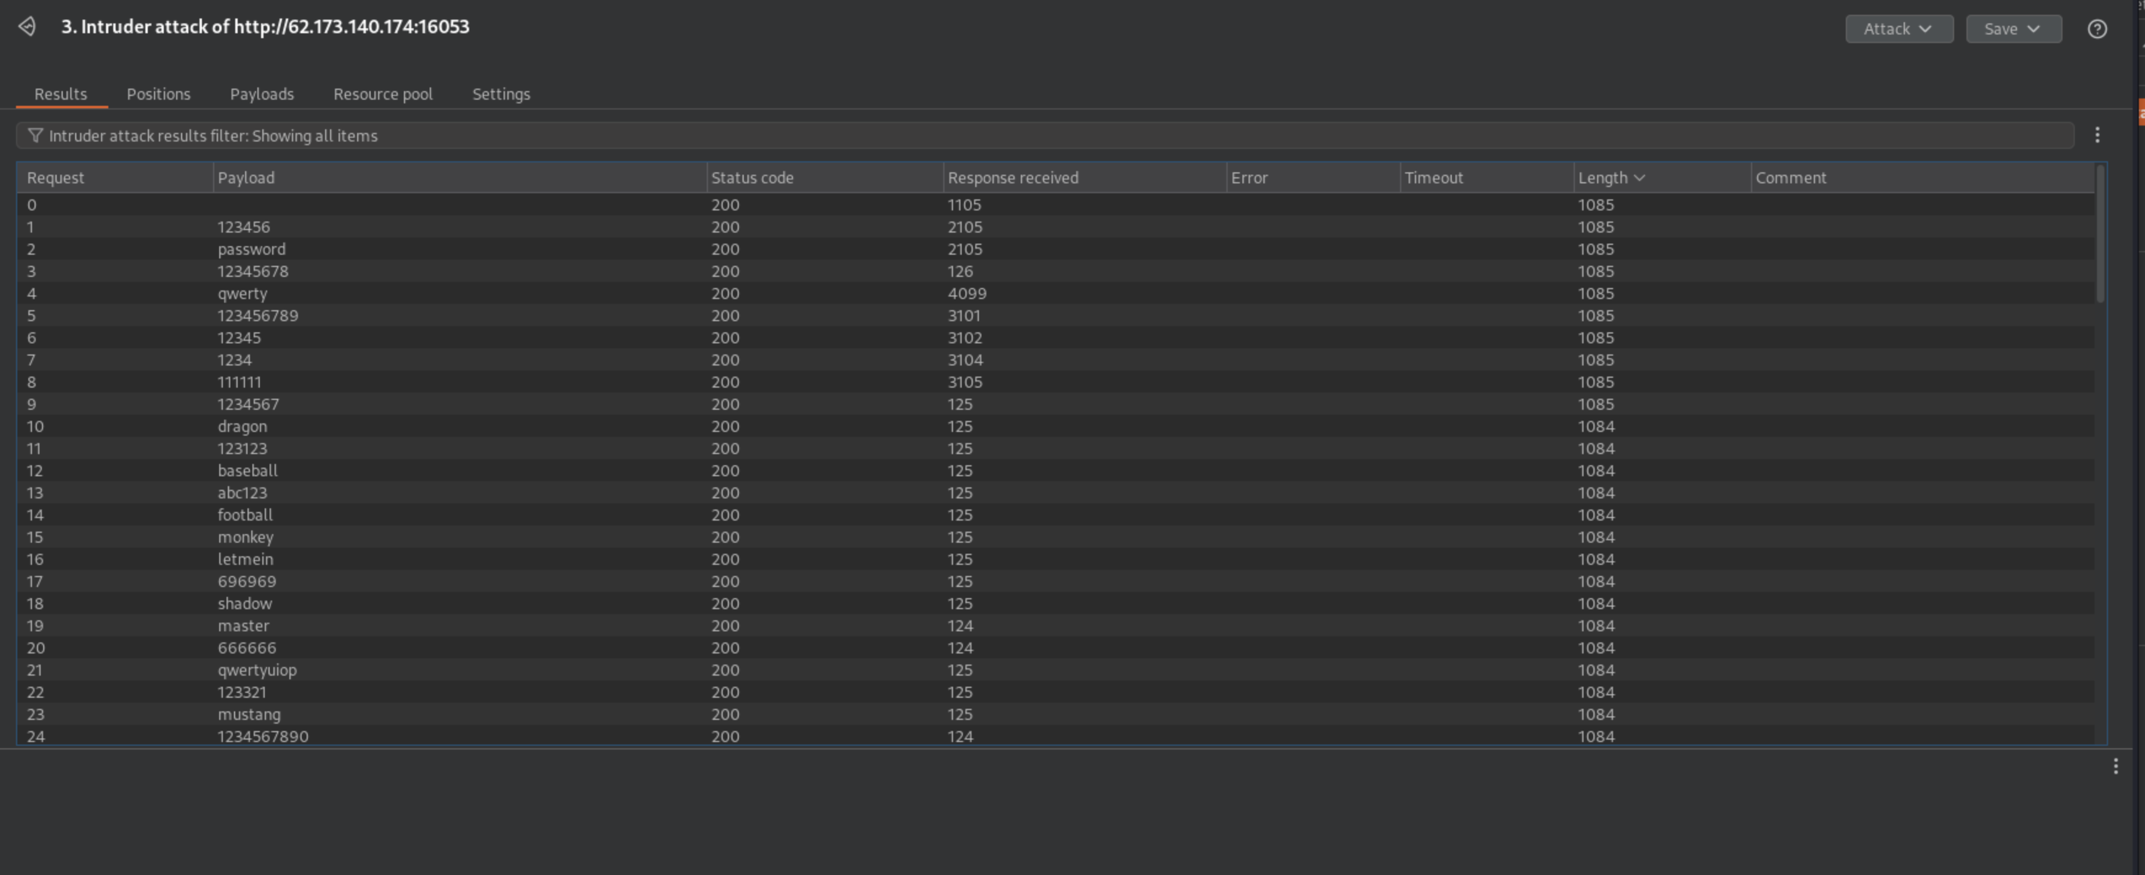Expand the Save dropdown button

[2013, 29]
